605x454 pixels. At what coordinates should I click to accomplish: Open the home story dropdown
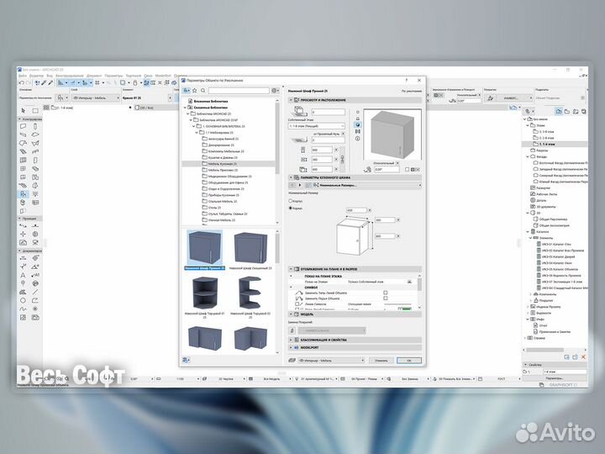(x=317, y=126)
